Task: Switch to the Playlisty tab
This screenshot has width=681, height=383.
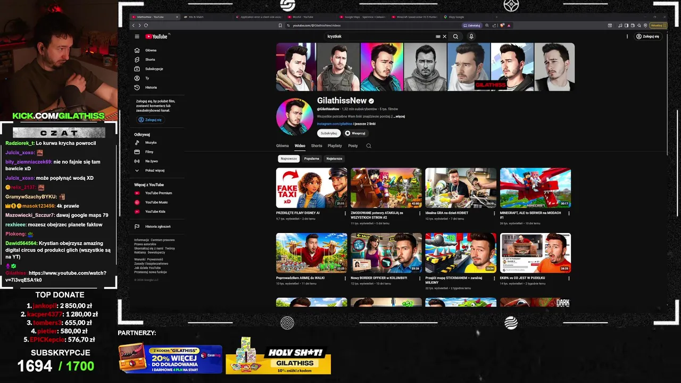Action: tap(335, 146)
